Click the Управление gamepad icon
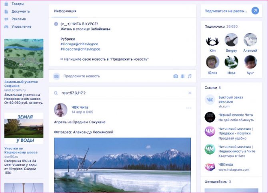Screen dimensions: 268x193 coord(6,27)
